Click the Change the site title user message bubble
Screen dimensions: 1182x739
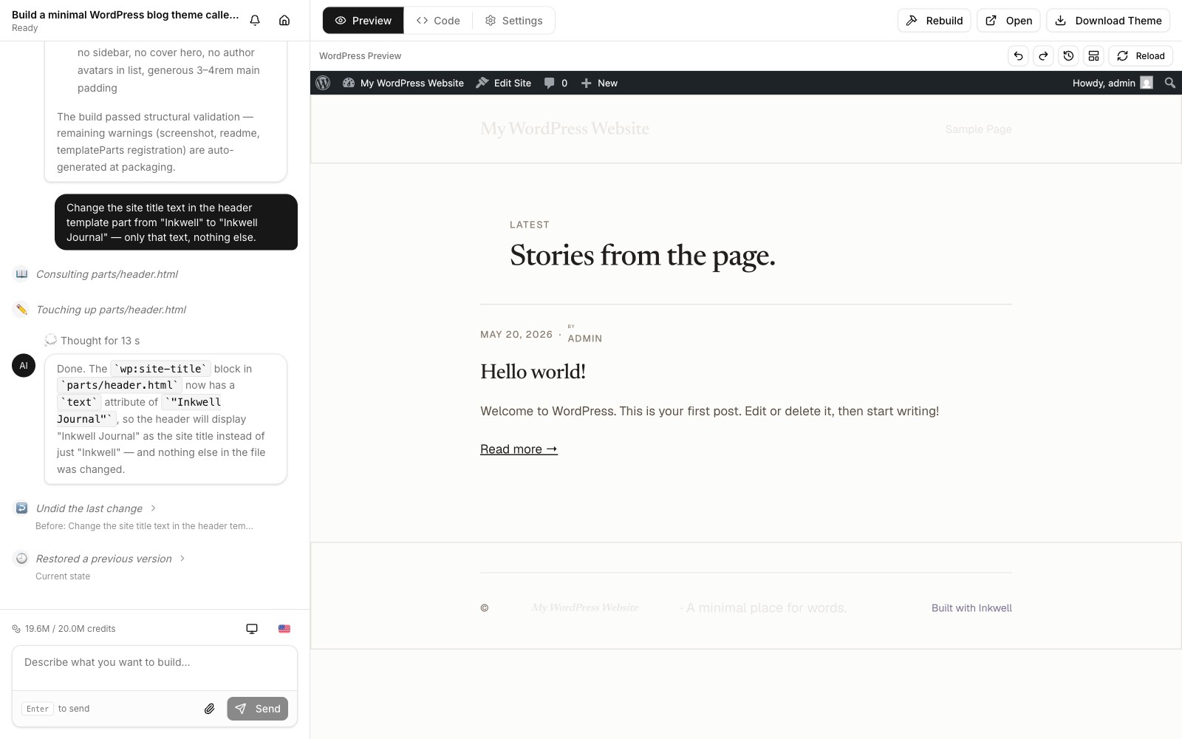(176, 222)
